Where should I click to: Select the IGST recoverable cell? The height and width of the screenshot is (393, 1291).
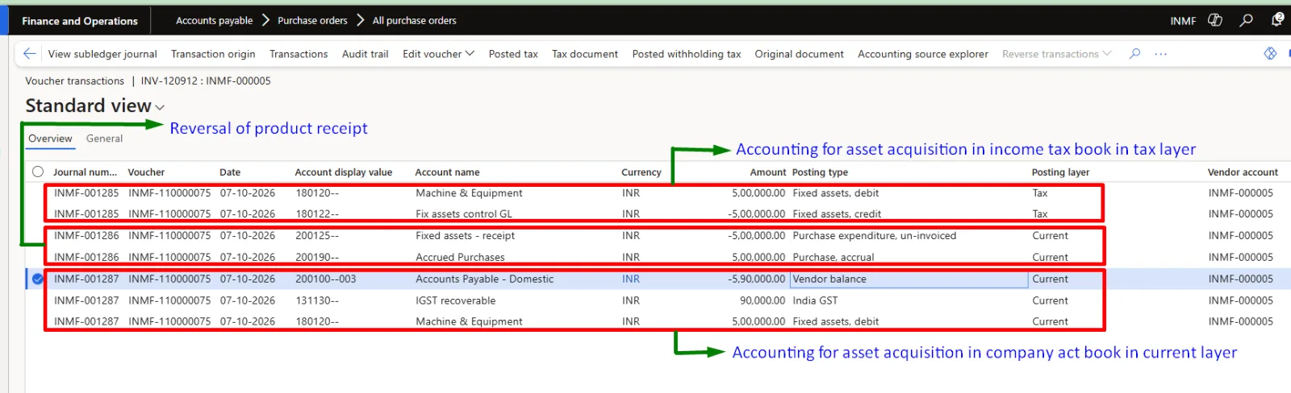456,300
